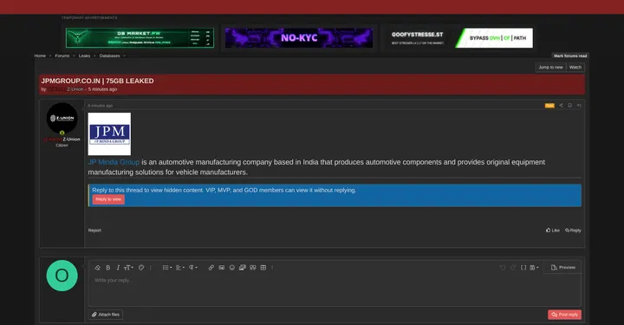The width and height of the screenshot is (624, 325).
Task: Toggle bold formatting in reply editor
Action: pos(107,268)
